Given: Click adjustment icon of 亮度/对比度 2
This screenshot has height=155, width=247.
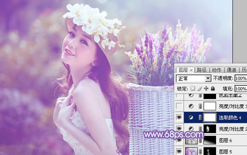Looking at the screenshot, I should (x=191, y=129).
